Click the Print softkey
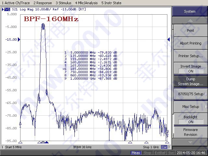The width and height of the screenshot is (208, 156). click(x=190, y=31)
